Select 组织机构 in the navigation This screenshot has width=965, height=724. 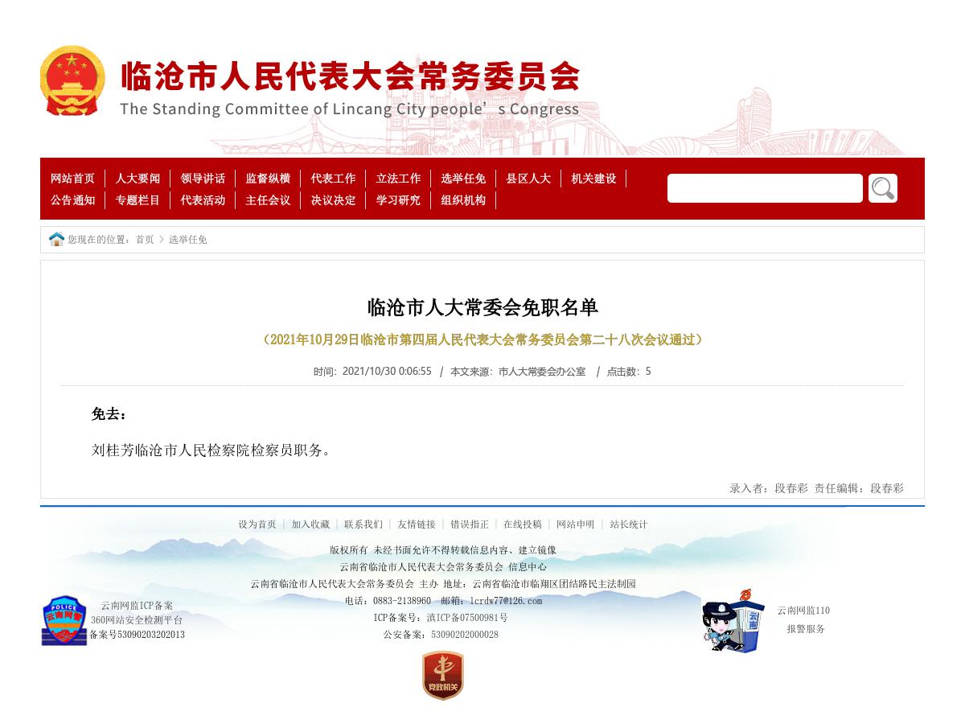462,200
